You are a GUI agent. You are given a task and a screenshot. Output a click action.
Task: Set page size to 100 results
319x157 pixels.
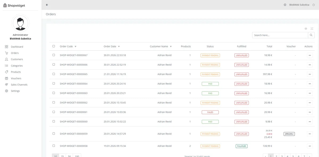pos(77,156)
